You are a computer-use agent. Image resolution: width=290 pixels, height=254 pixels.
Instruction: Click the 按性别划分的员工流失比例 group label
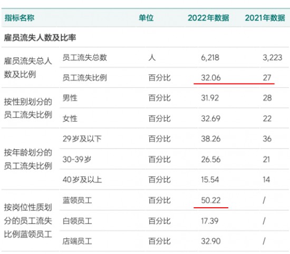(x=28, y=108)
